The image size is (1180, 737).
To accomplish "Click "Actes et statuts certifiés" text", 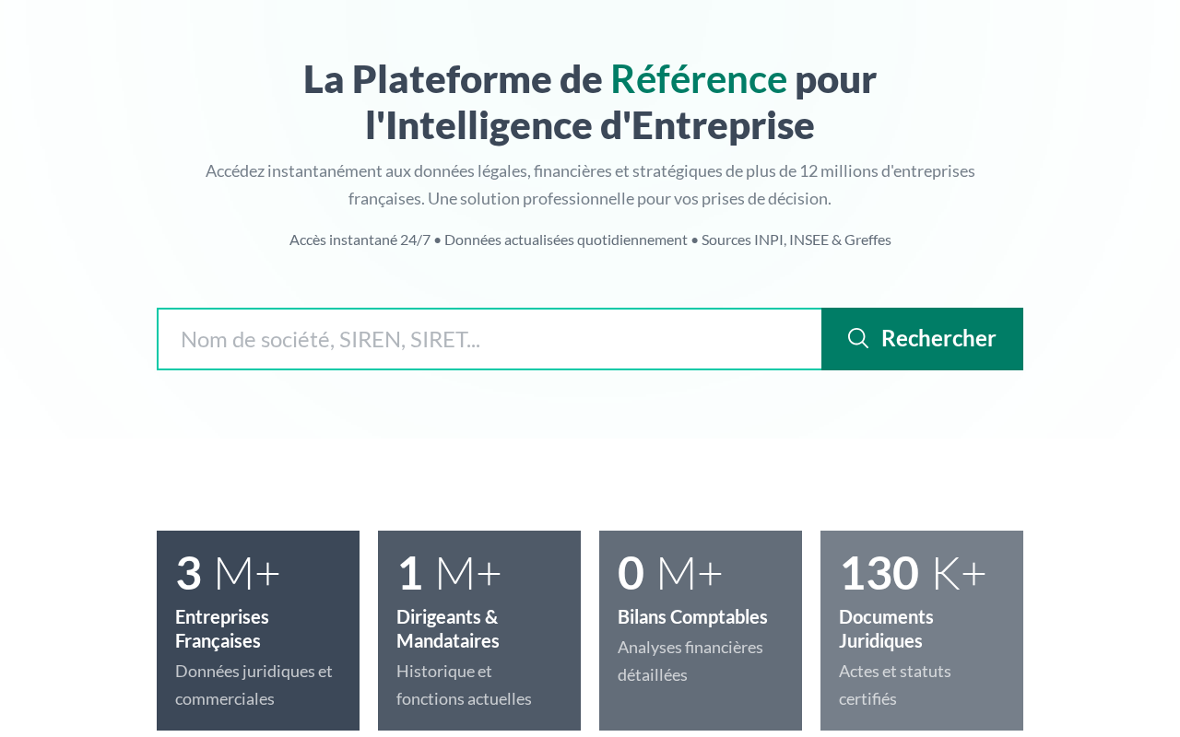I will pyautogui.click(x=895, y=684).
